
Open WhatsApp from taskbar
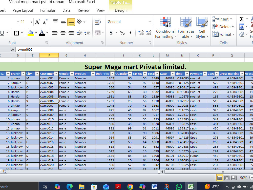click(x=179, y=187)
